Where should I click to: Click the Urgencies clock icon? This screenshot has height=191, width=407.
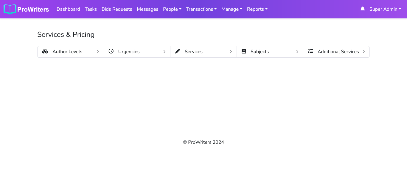(111, 51)
